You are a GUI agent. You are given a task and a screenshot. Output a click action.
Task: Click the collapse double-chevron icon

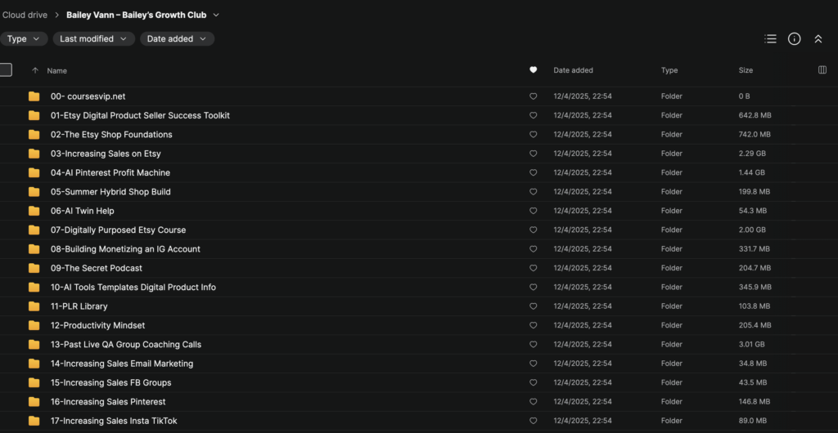(x=818, y=38)
